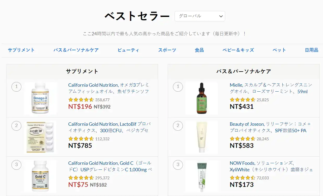The height and width of the screenshot is (196, 323).
Task: Switch to the 食品 category
Action: [x=199, y=50]
